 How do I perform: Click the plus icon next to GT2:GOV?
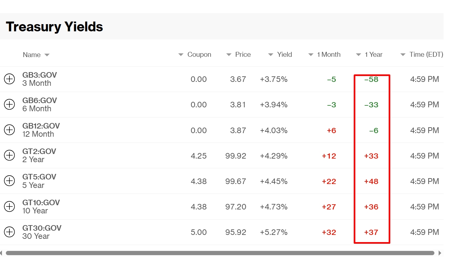(x=9, y=155)
